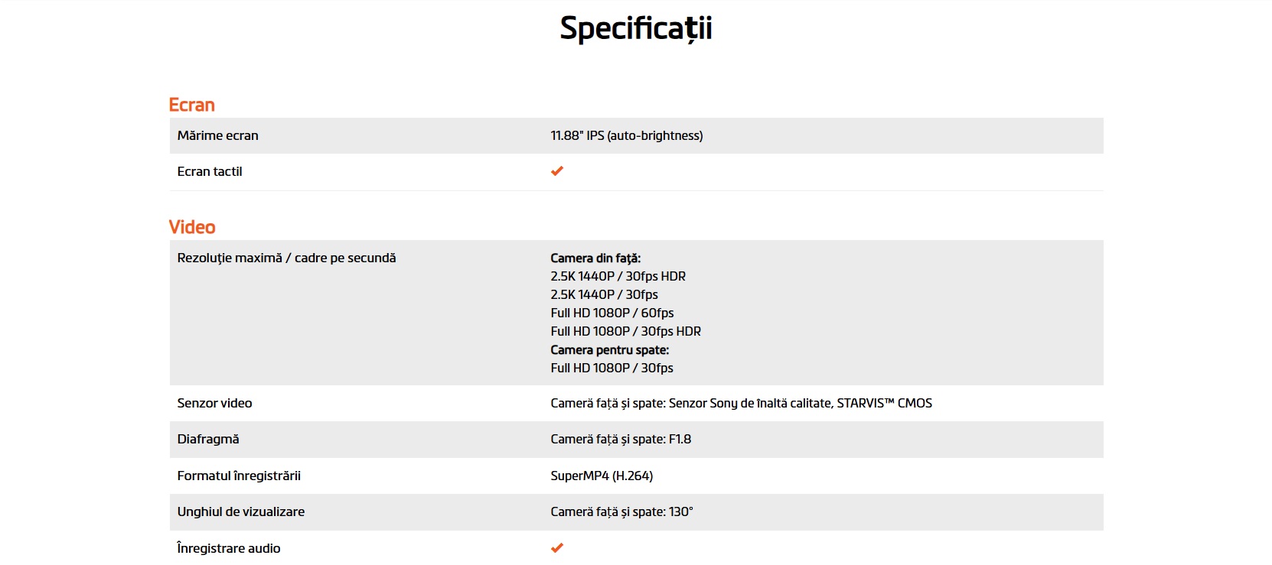The image size is (1272, 565).
Task: Click the 11.88" IPS (auto-brightness) value
Action: coord(626,135)
